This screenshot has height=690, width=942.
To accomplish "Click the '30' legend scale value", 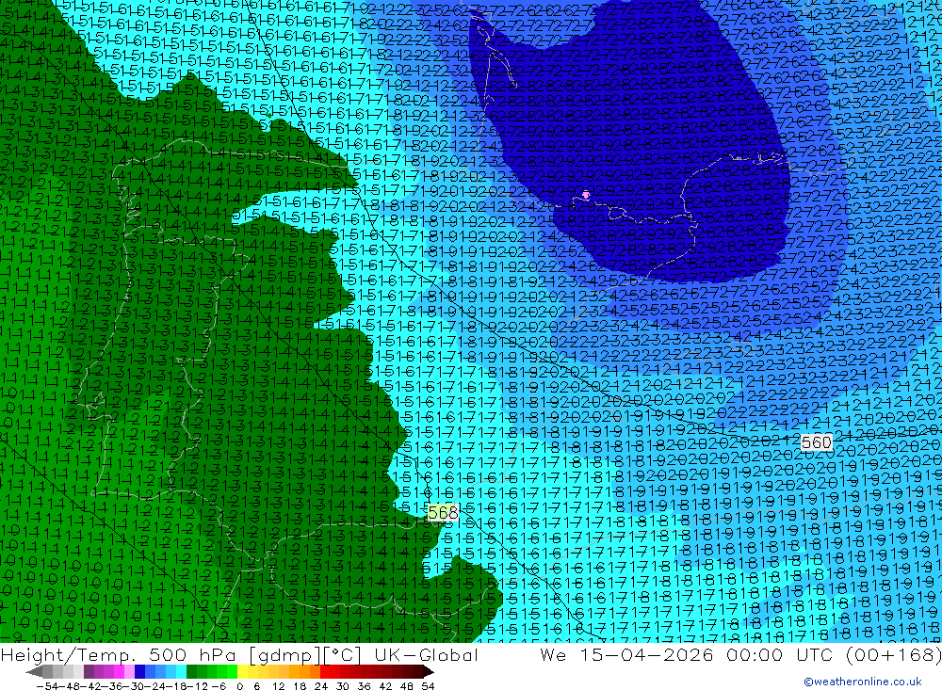I will click(x=343, y=686).
